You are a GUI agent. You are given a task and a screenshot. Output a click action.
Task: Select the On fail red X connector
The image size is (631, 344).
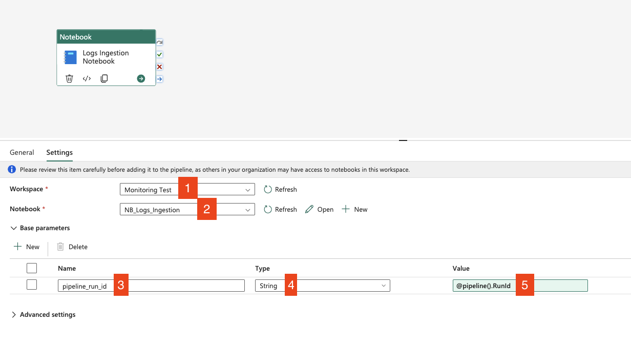coord(159,67)
